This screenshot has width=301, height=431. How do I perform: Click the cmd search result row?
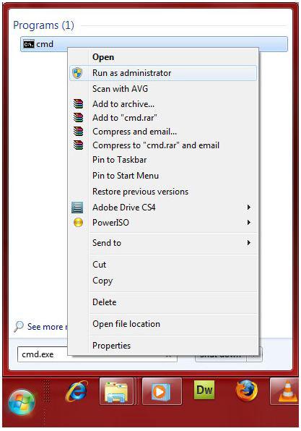tap(154, 44)
